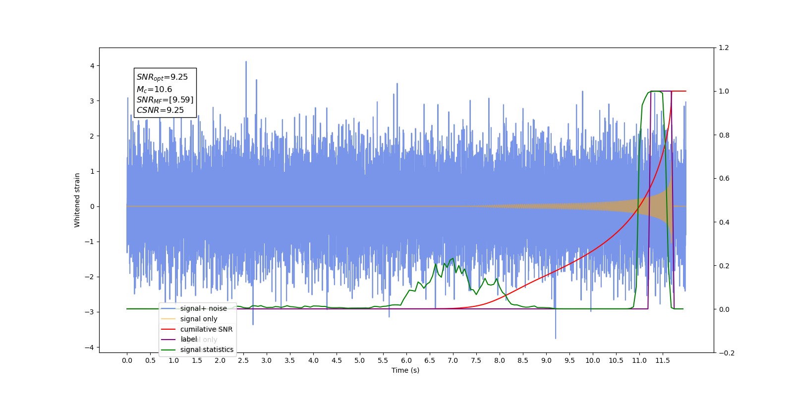
Task: Click the green signal statistics line swatch in the legend
Action: coord(169,349)
